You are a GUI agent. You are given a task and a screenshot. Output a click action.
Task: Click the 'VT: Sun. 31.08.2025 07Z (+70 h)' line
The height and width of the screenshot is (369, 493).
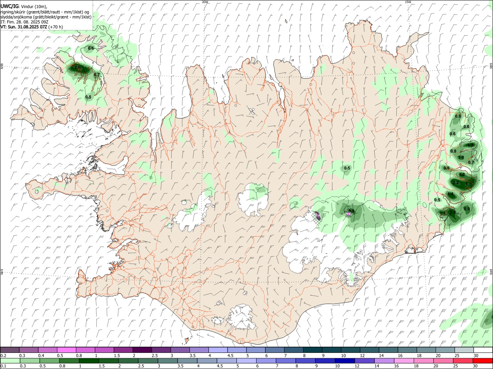(32, 27)
